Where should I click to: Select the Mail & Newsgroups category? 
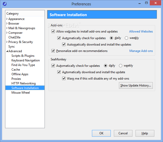(22, 28)
